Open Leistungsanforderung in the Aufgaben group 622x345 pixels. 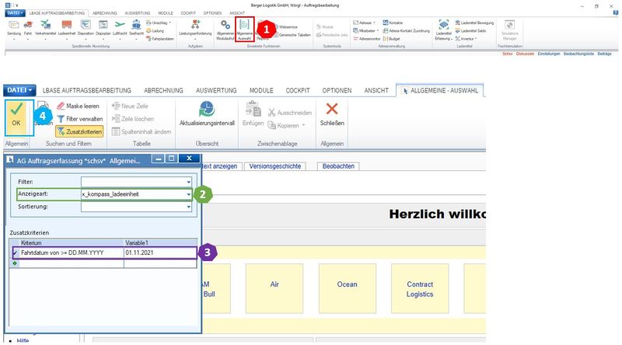click(195, 28)
